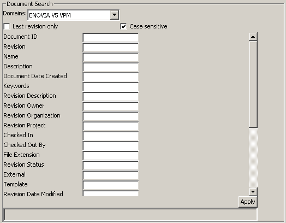Click the Revision Owner input field
The image size is (286, 223).
pyautogui.click(x=111, y=107)
